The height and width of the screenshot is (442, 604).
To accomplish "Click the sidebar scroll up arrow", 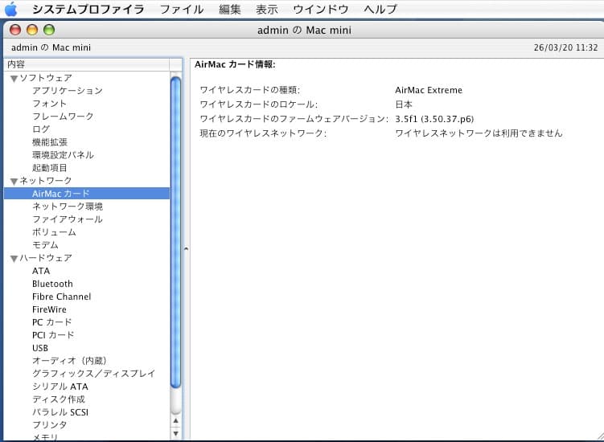I will 175,421.
